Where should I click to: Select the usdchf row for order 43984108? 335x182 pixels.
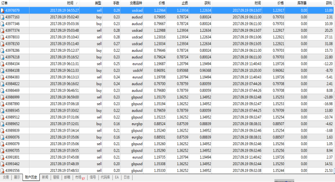[168, 70]
